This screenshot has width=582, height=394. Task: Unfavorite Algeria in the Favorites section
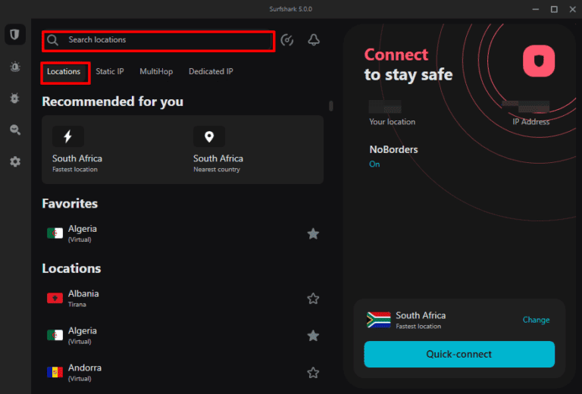tap(313, 233)
